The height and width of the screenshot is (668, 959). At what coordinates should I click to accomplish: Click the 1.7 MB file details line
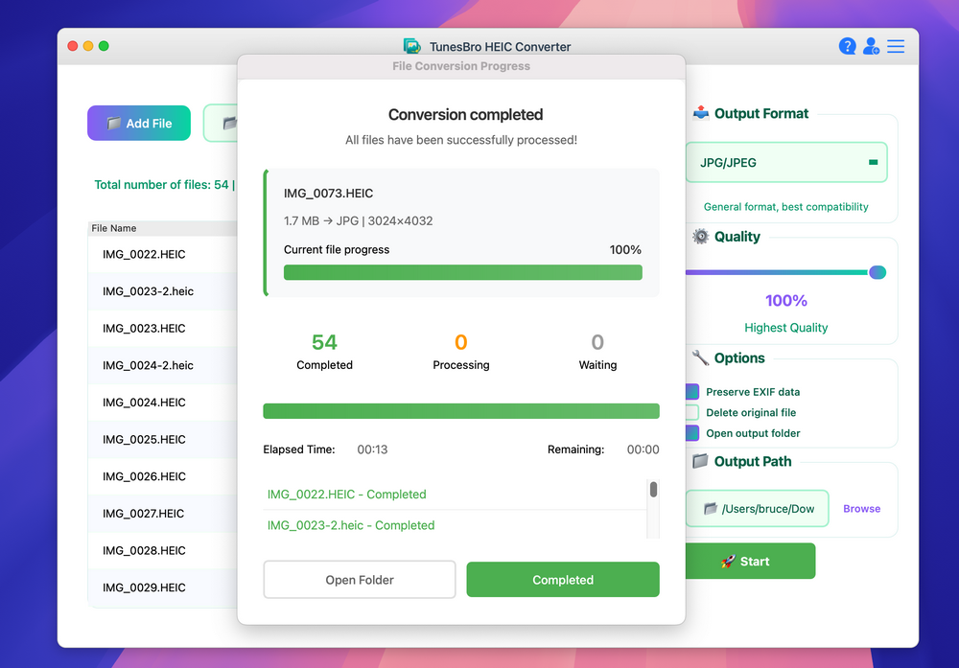(x=359, y=220)
